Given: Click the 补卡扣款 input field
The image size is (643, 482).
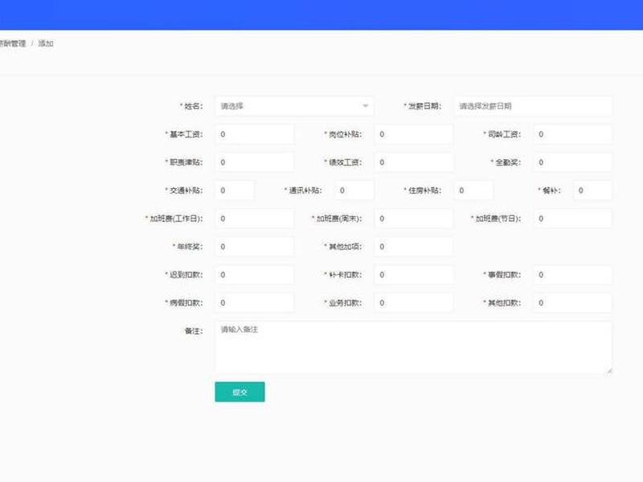Looking at the screenshot, I should [x=413, y=275].
